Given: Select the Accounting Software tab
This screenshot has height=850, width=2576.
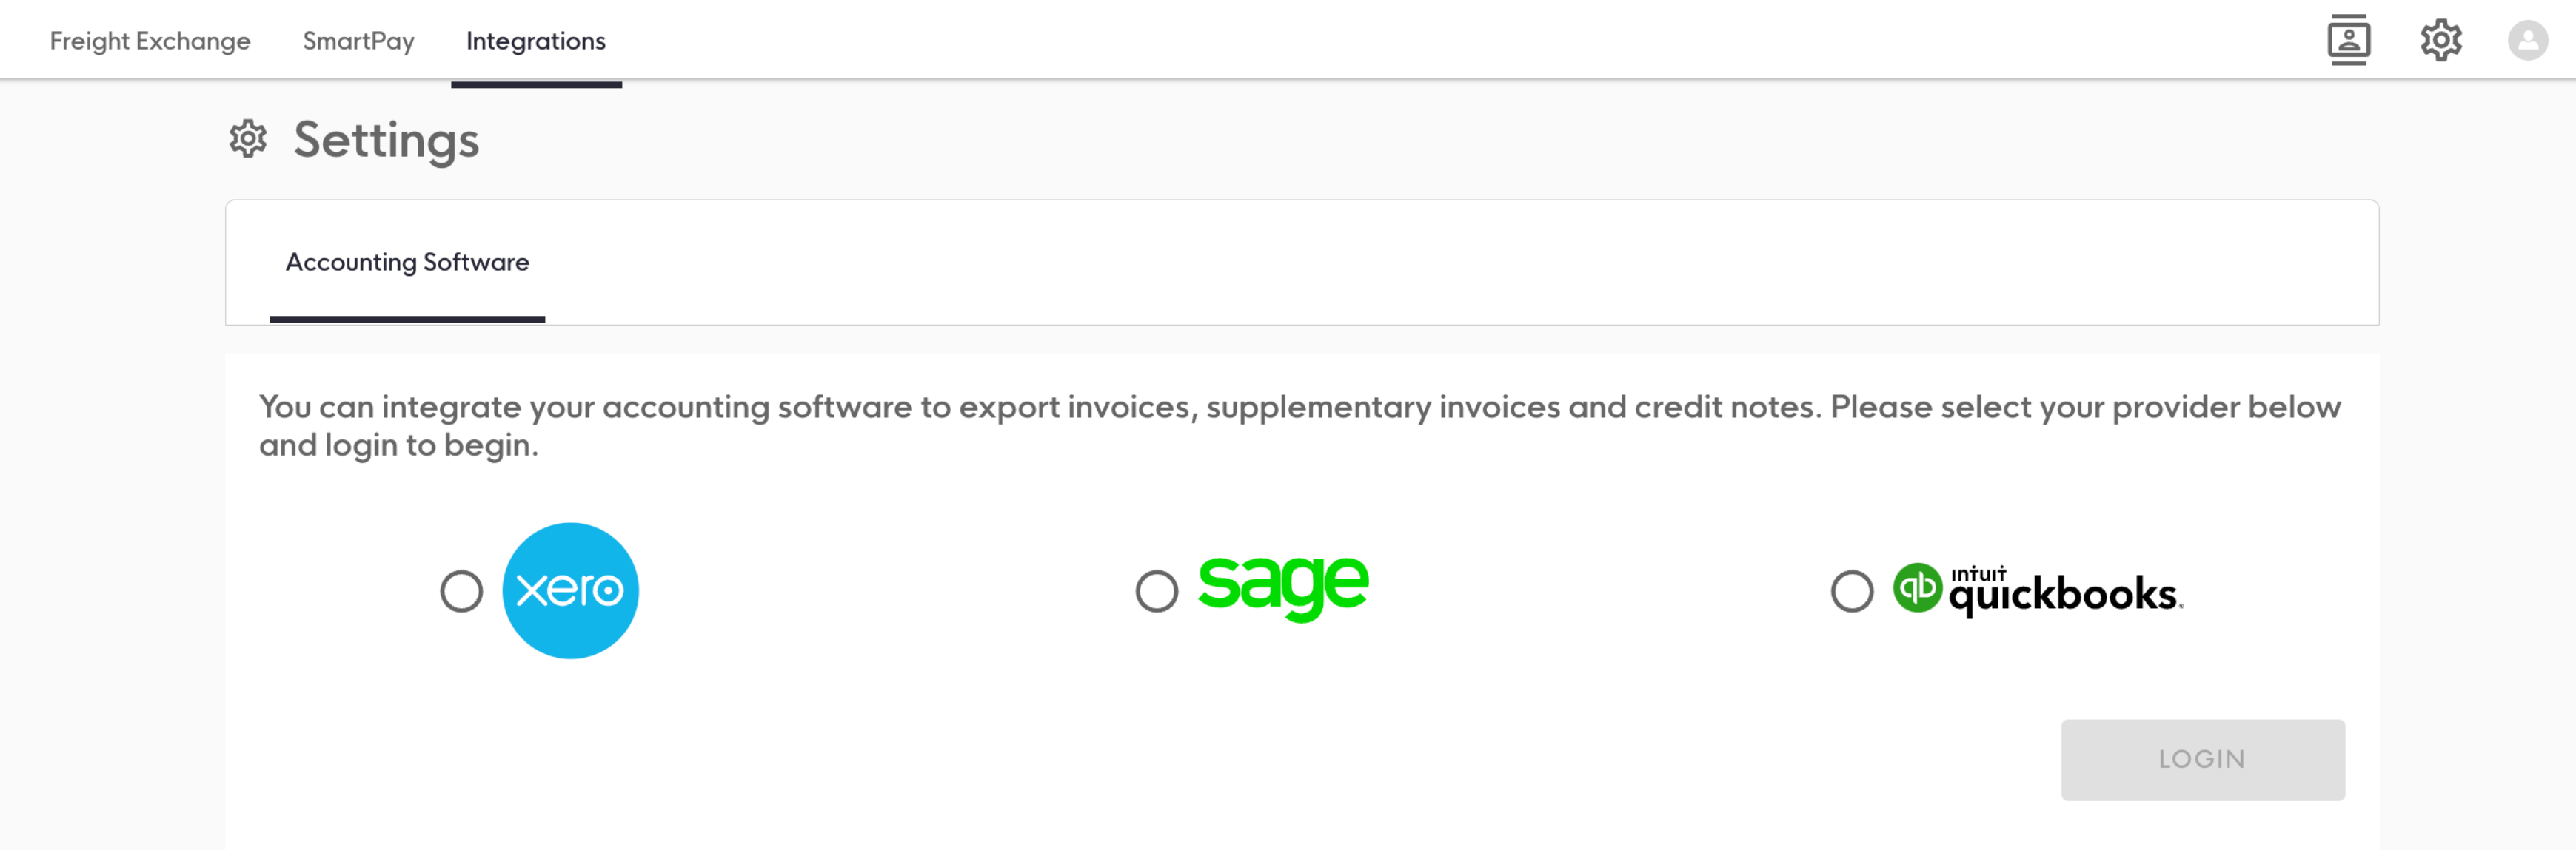Looking at the screenshot, I should pos(407,262).
